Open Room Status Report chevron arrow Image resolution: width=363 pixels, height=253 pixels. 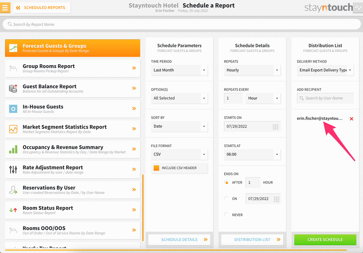tap(134, 210)
